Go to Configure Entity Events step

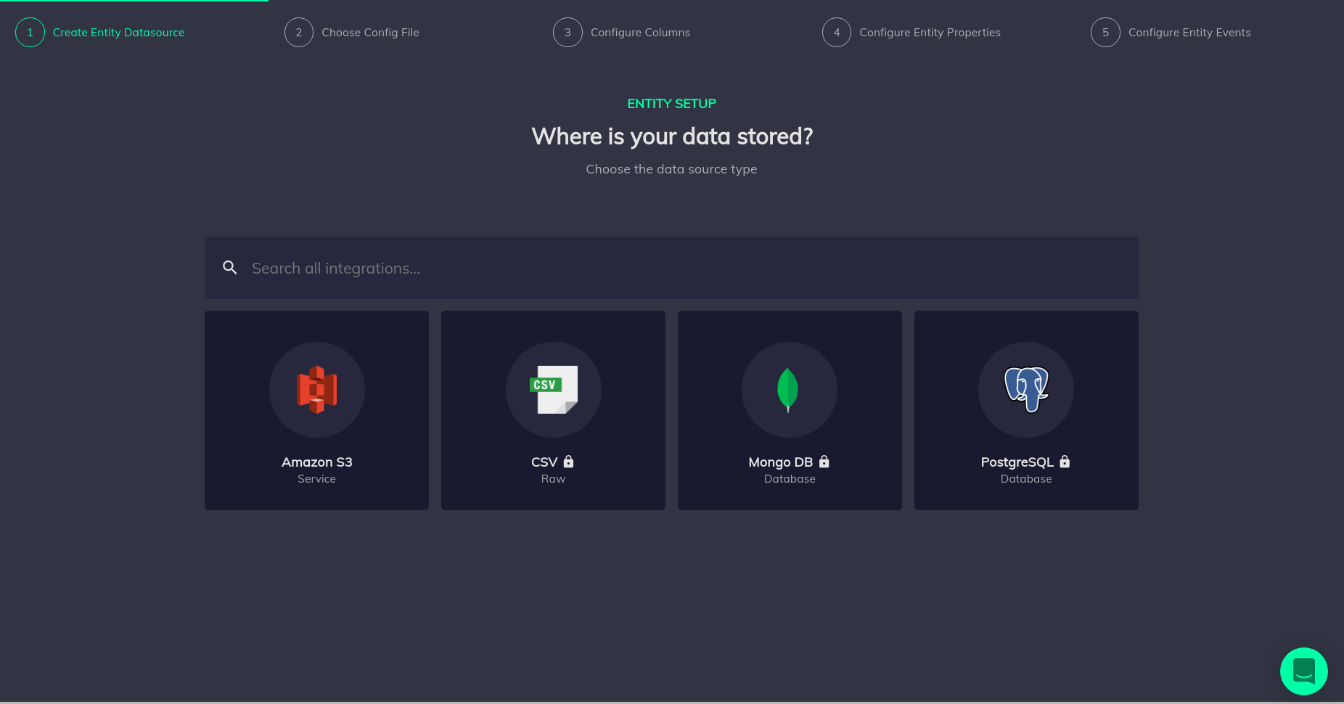1189,33
